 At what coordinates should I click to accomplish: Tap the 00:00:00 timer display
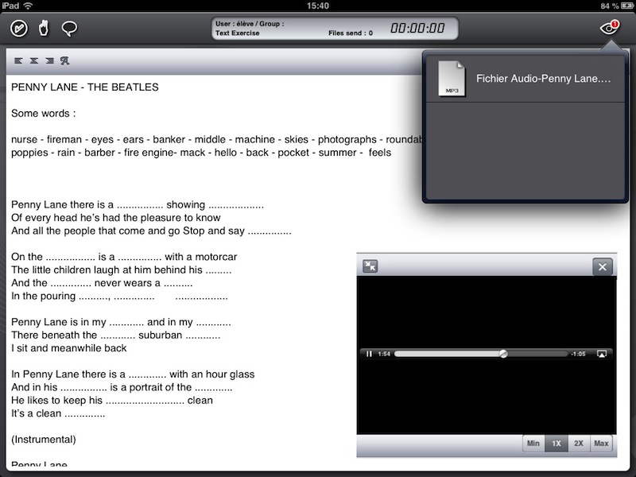(x=417, y=29)
